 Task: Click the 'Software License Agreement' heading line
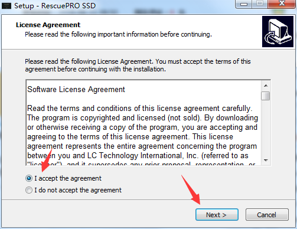tap(76, 90)
